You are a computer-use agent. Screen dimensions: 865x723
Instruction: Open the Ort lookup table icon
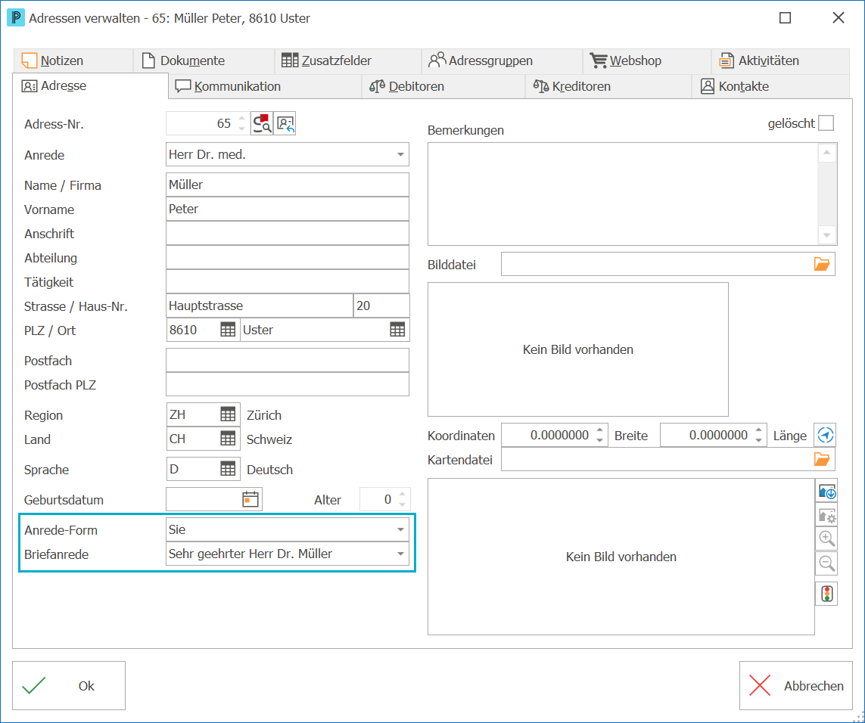coord(397,330)
